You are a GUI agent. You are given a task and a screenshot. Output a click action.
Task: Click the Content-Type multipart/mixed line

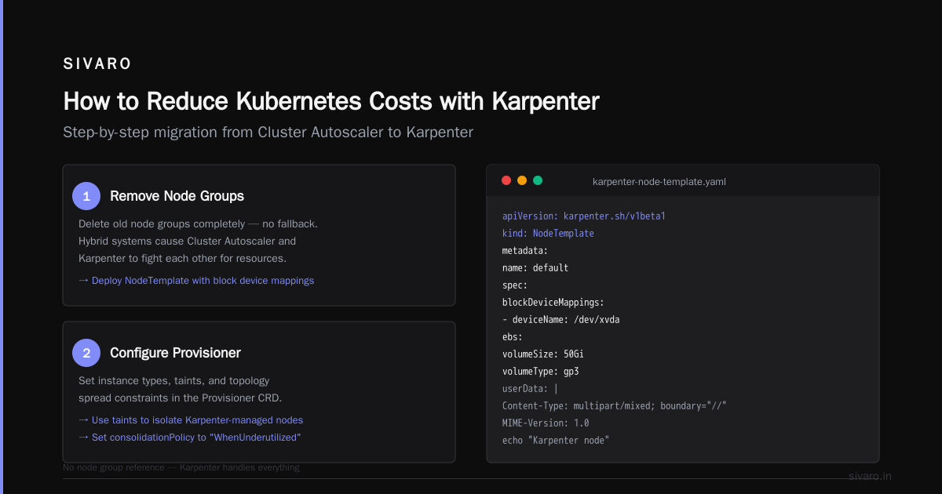(x=615, y=405)
